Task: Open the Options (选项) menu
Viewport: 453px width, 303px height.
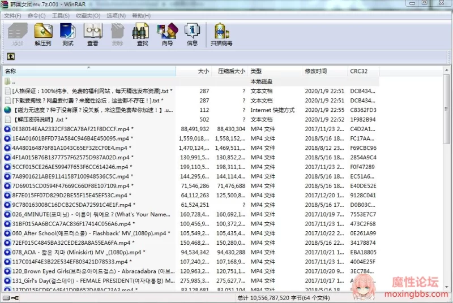Action: [x=116, y=16]
